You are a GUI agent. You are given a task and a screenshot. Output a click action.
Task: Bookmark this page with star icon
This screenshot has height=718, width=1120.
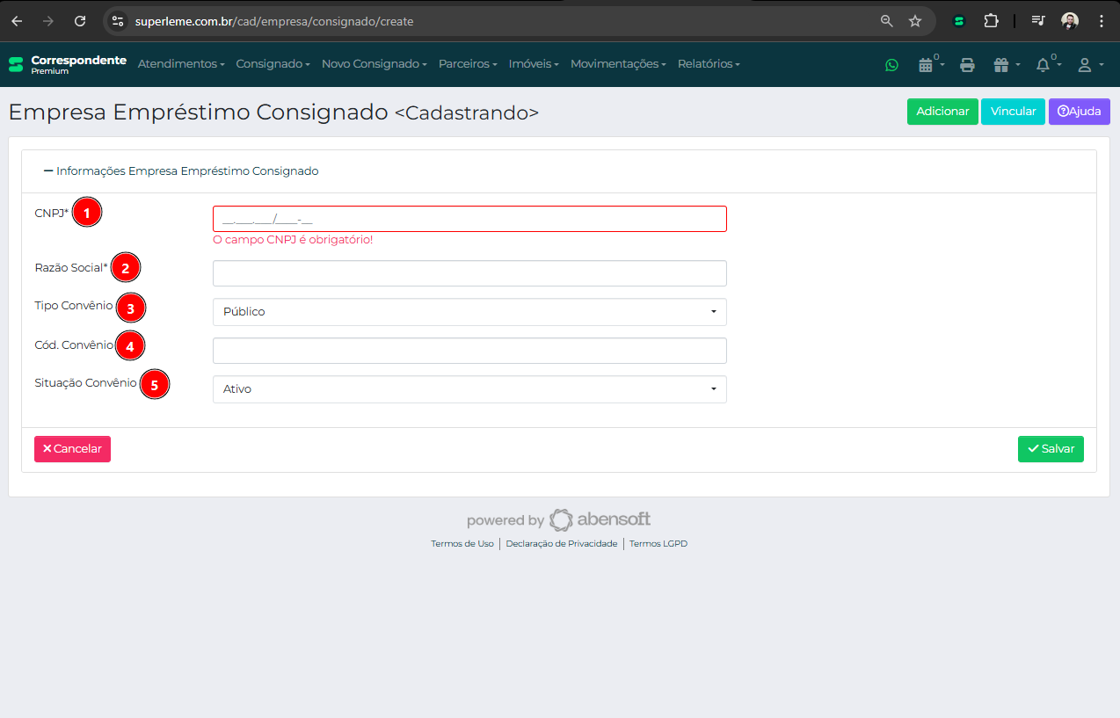coord(914,21)
